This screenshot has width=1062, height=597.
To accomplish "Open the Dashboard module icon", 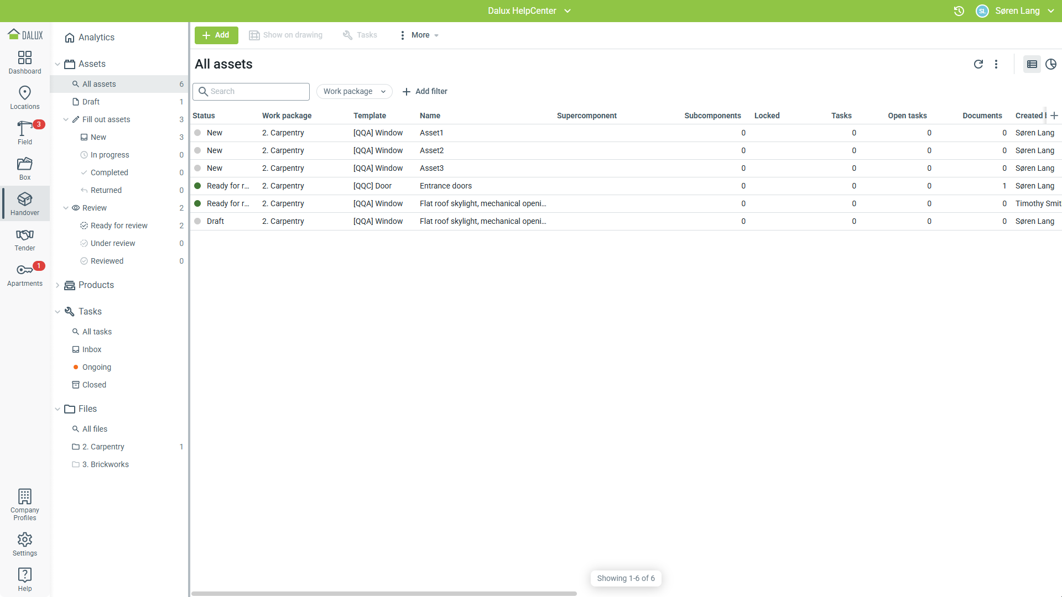I will click(25, 62).
